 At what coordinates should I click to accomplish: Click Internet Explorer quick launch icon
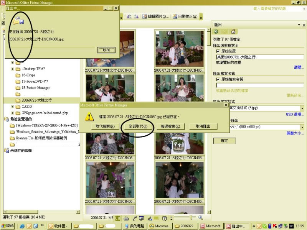22,226
